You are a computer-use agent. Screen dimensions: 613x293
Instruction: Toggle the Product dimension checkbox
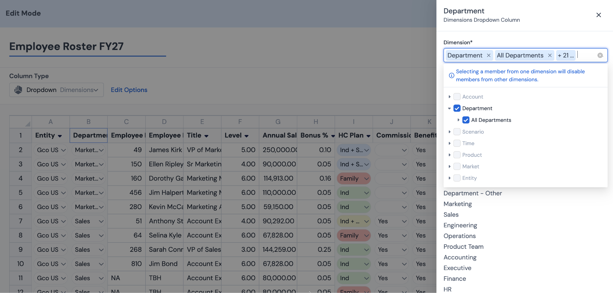pos(457,155)
